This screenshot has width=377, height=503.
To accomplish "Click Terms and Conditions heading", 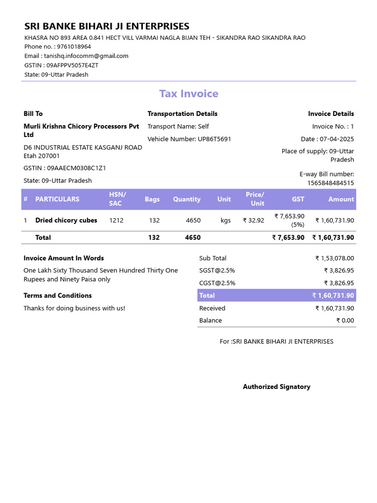I will coord(57,295).
